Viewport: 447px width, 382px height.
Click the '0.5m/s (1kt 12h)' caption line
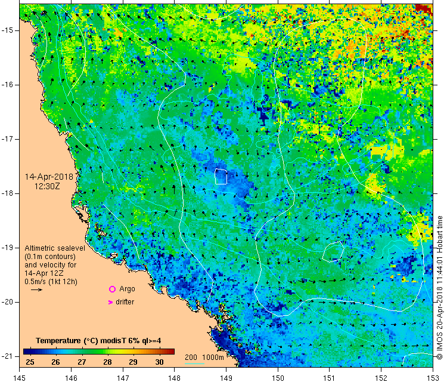point(51,282)
